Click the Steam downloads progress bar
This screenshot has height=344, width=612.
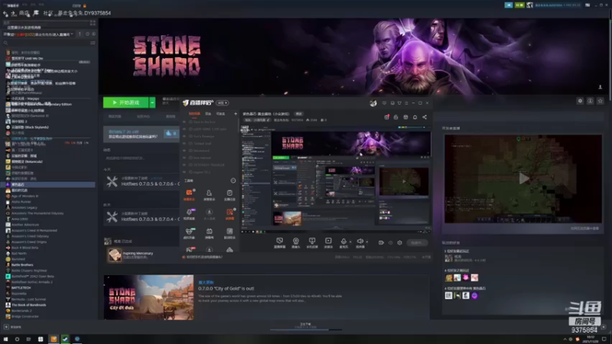tap(306, 330)
